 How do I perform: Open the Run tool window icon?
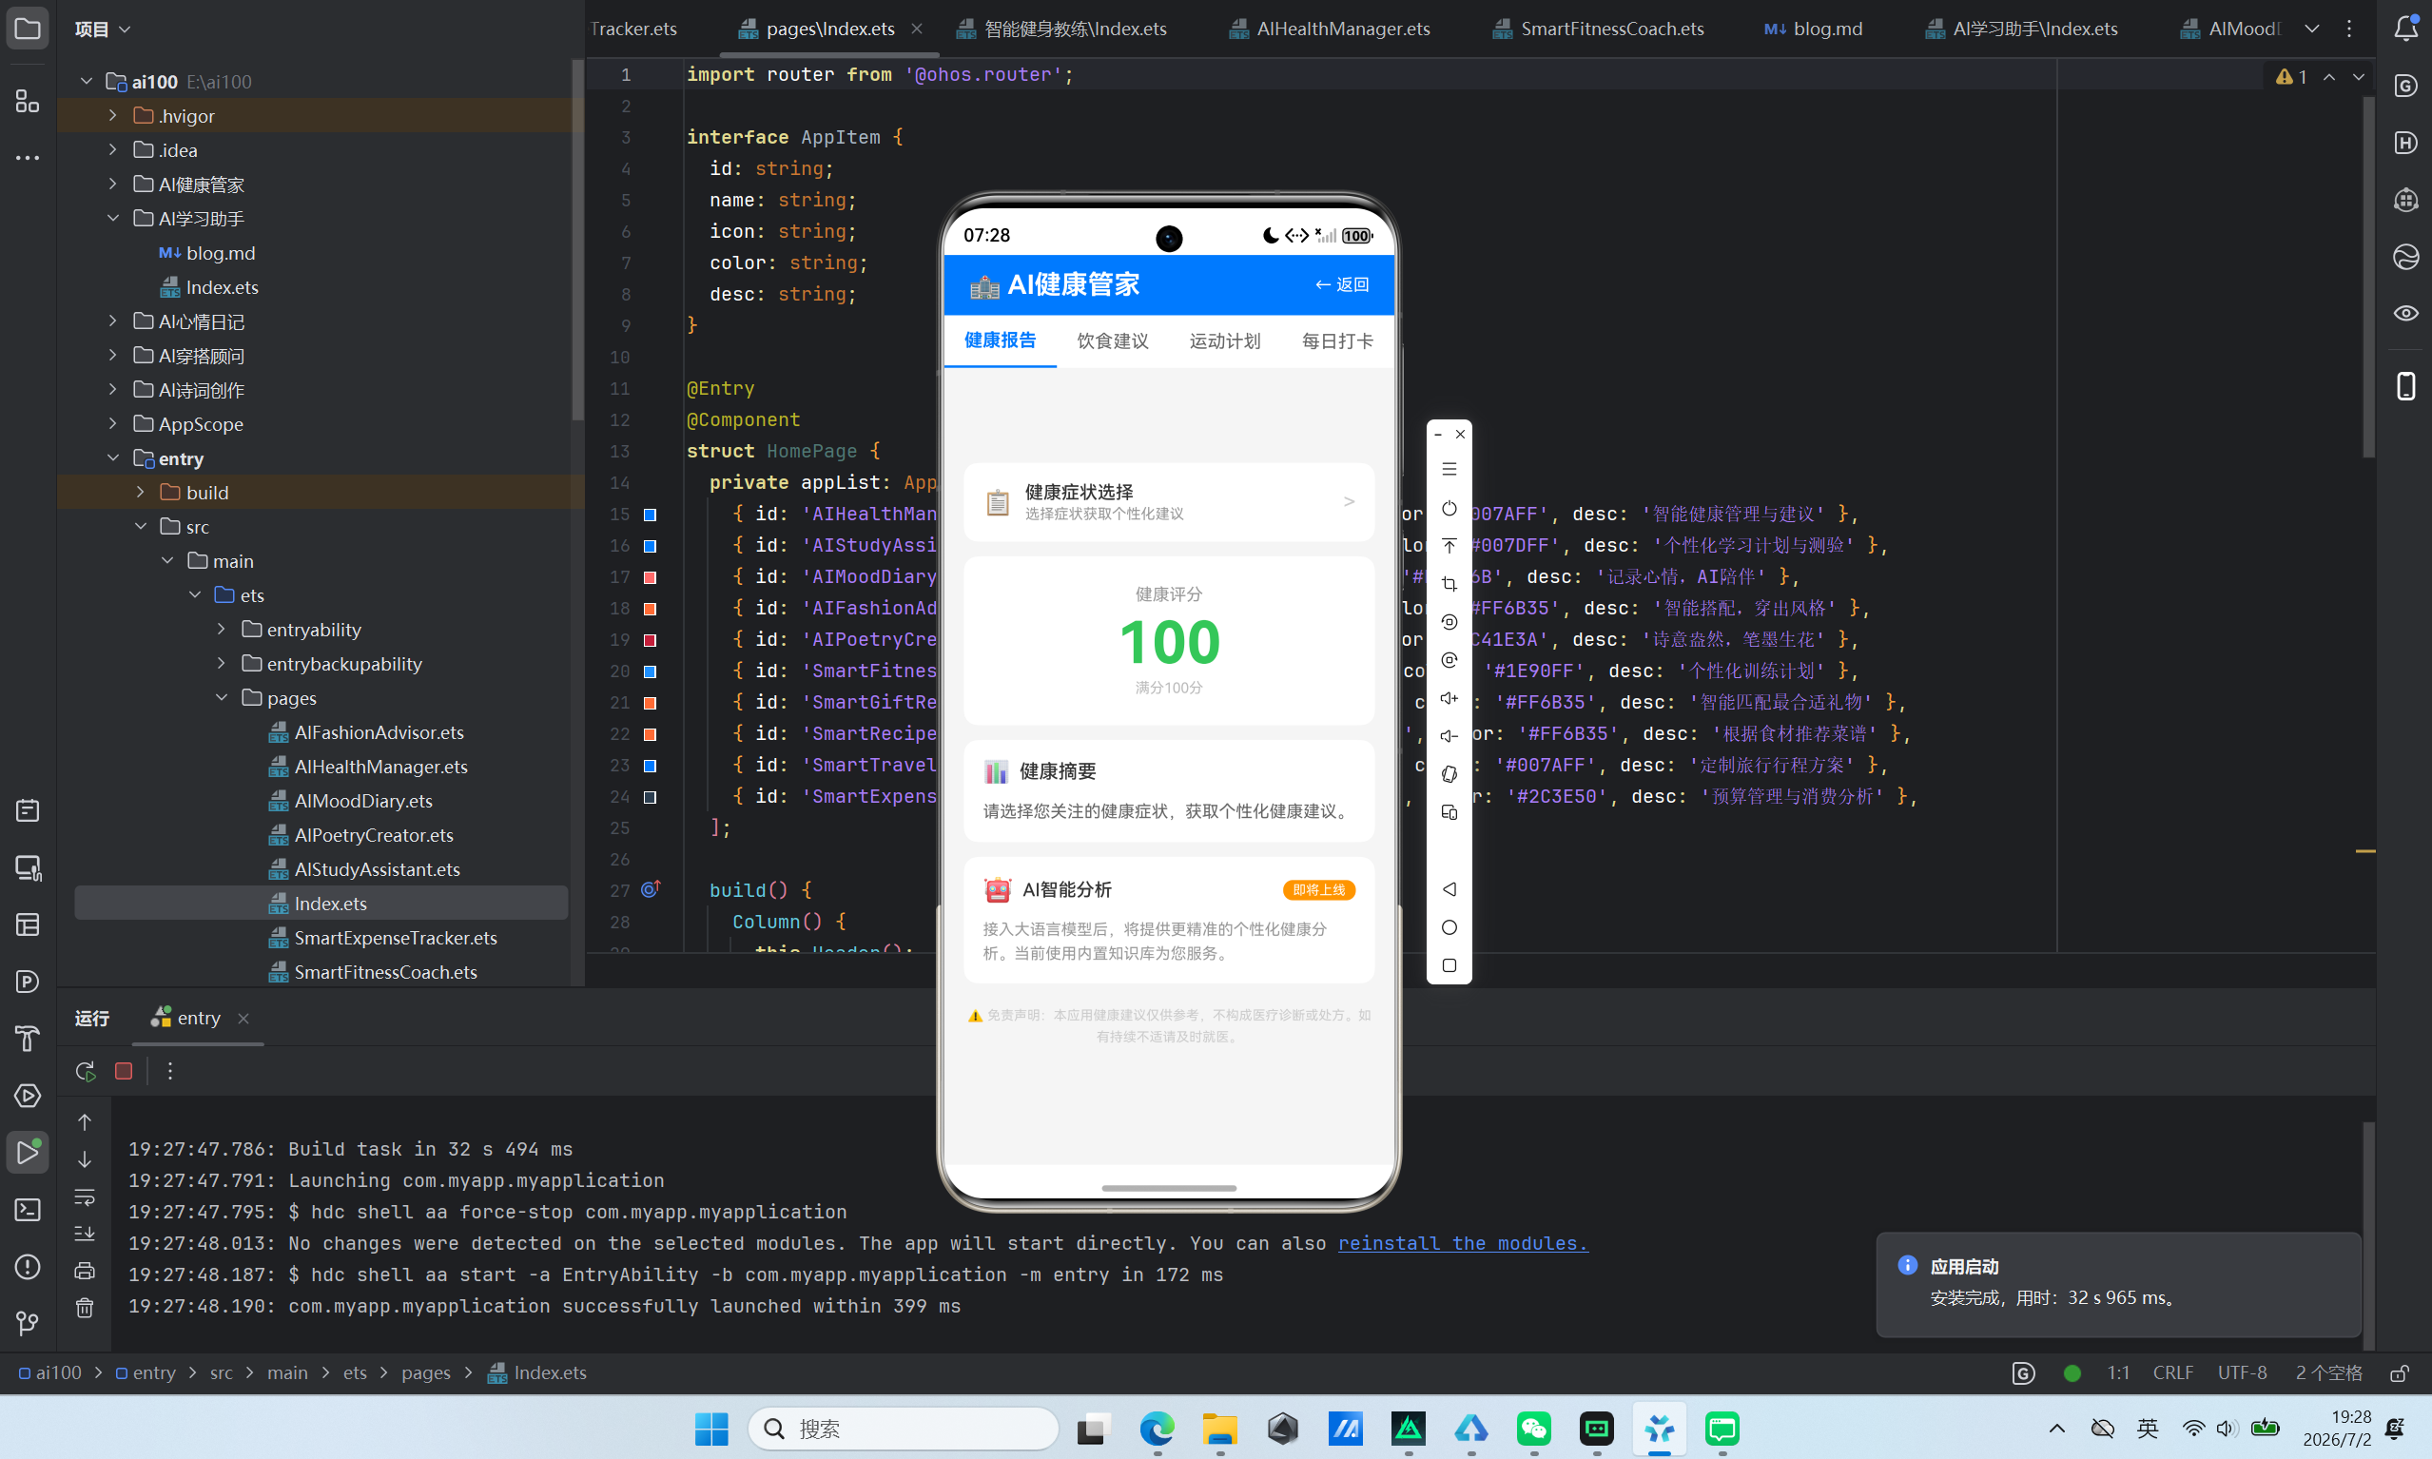click(28, 1152)
